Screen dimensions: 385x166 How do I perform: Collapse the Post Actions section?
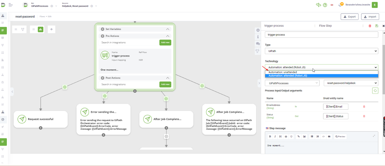click(x=168, y=78)
